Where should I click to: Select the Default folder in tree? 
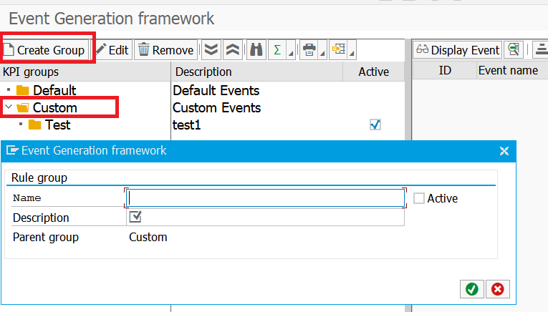pyautogui.click(x=54, y=91)
